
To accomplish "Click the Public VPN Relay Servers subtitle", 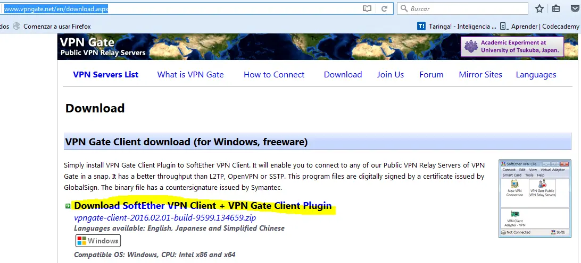I will (x=103, y=53).
